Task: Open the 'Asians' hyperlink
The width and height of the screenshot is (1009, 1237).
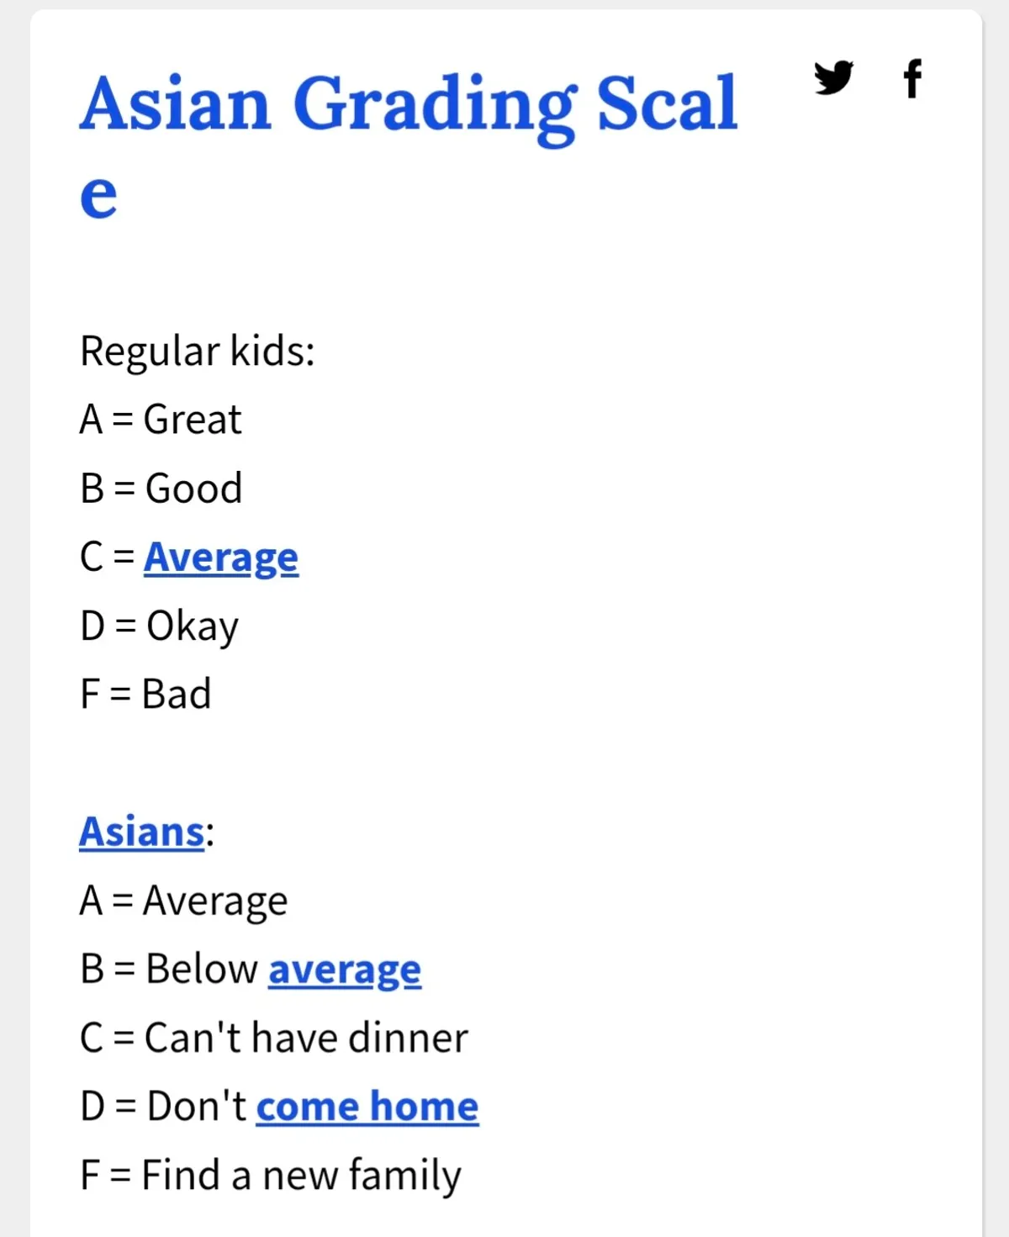Action: pyautogui.click(x=142, y=832)
